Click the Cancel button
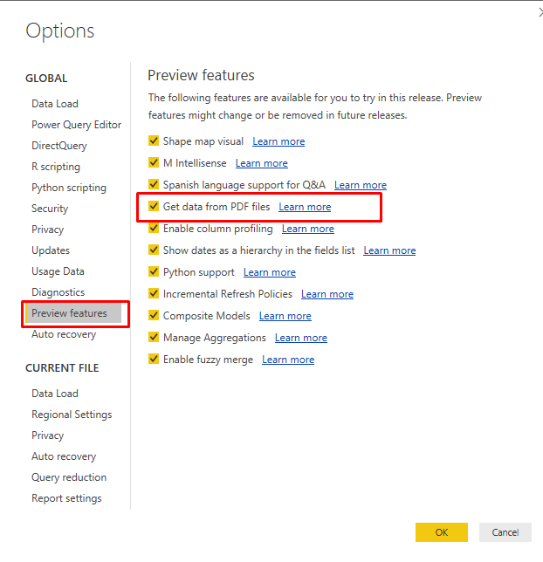543x562 pixels. click(505, 532)
